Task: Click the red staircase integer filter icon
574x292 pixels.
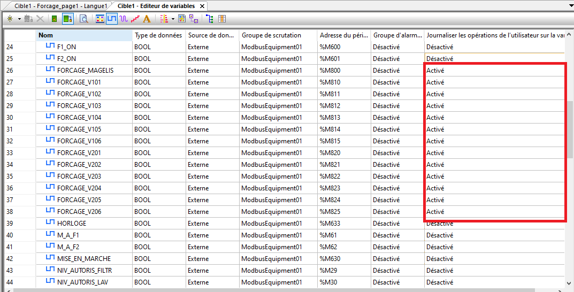Action: tap(135, 19)
